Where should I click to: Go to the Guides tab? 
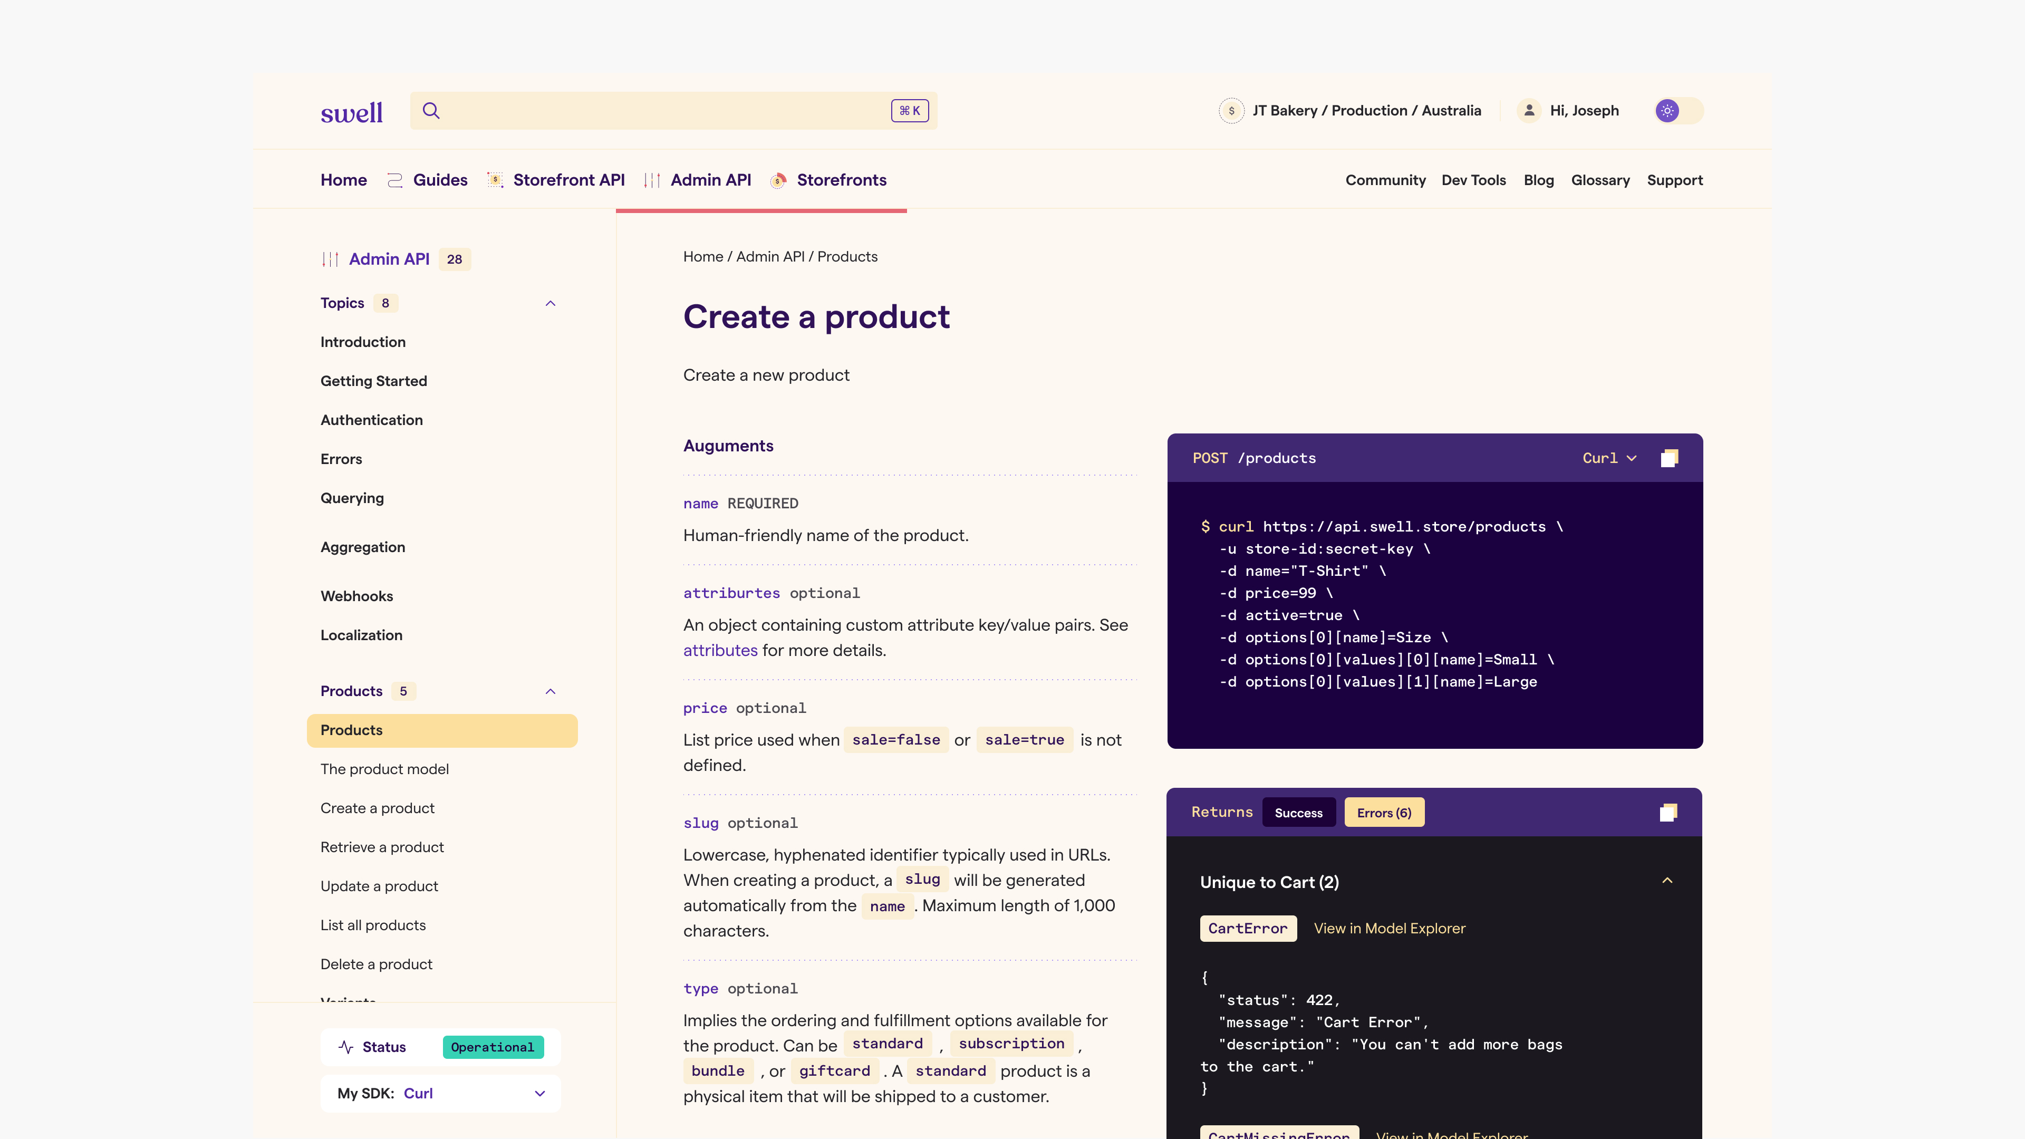(439, 180)
